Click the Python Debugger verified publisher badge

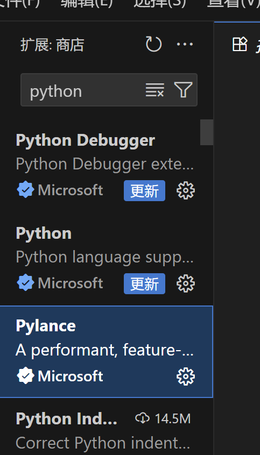point(25,190)
